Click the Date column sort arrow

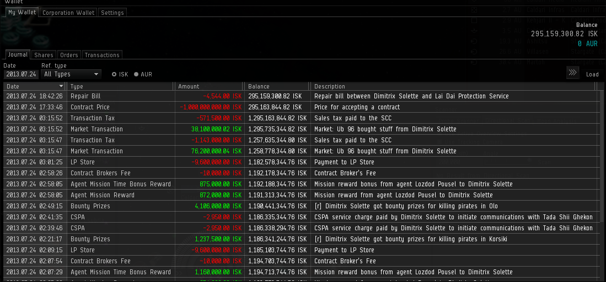point(61,86)
